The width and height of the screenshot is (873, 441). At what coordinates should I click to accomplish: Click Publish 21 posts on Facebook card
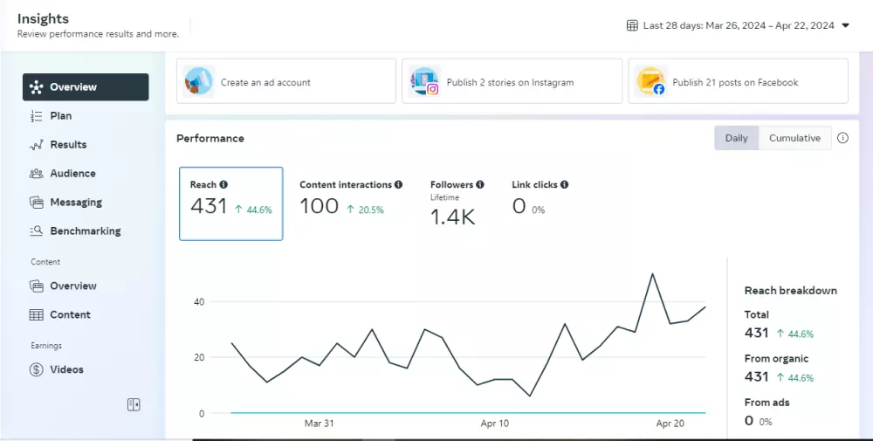pos(738,81)
